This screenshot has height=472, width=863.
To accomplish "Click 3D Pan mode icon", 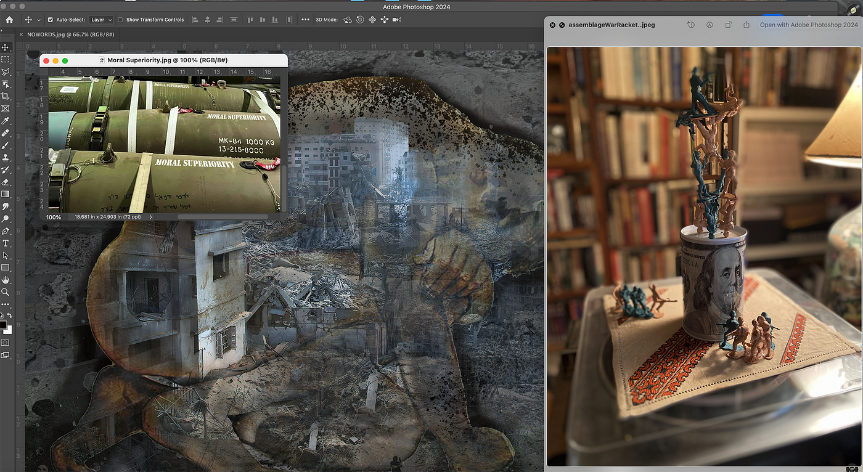I will [372, 20].
